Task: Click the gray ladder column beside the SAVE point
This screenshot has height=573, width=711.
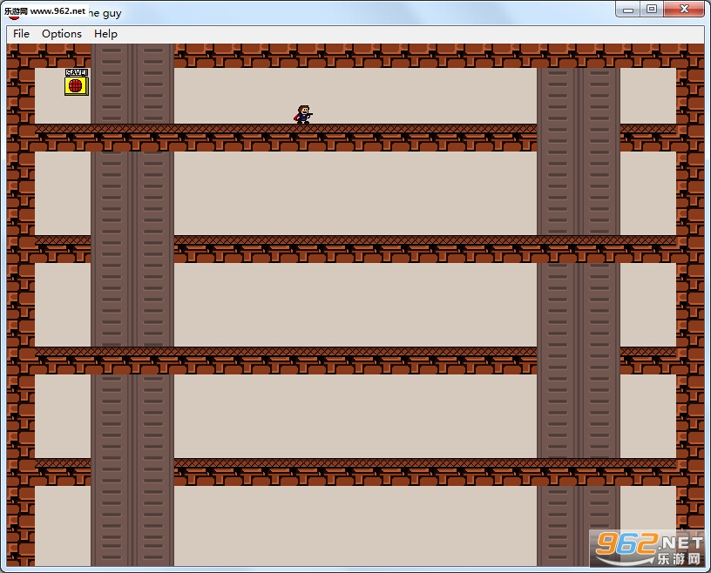Action: pos(132,305)
